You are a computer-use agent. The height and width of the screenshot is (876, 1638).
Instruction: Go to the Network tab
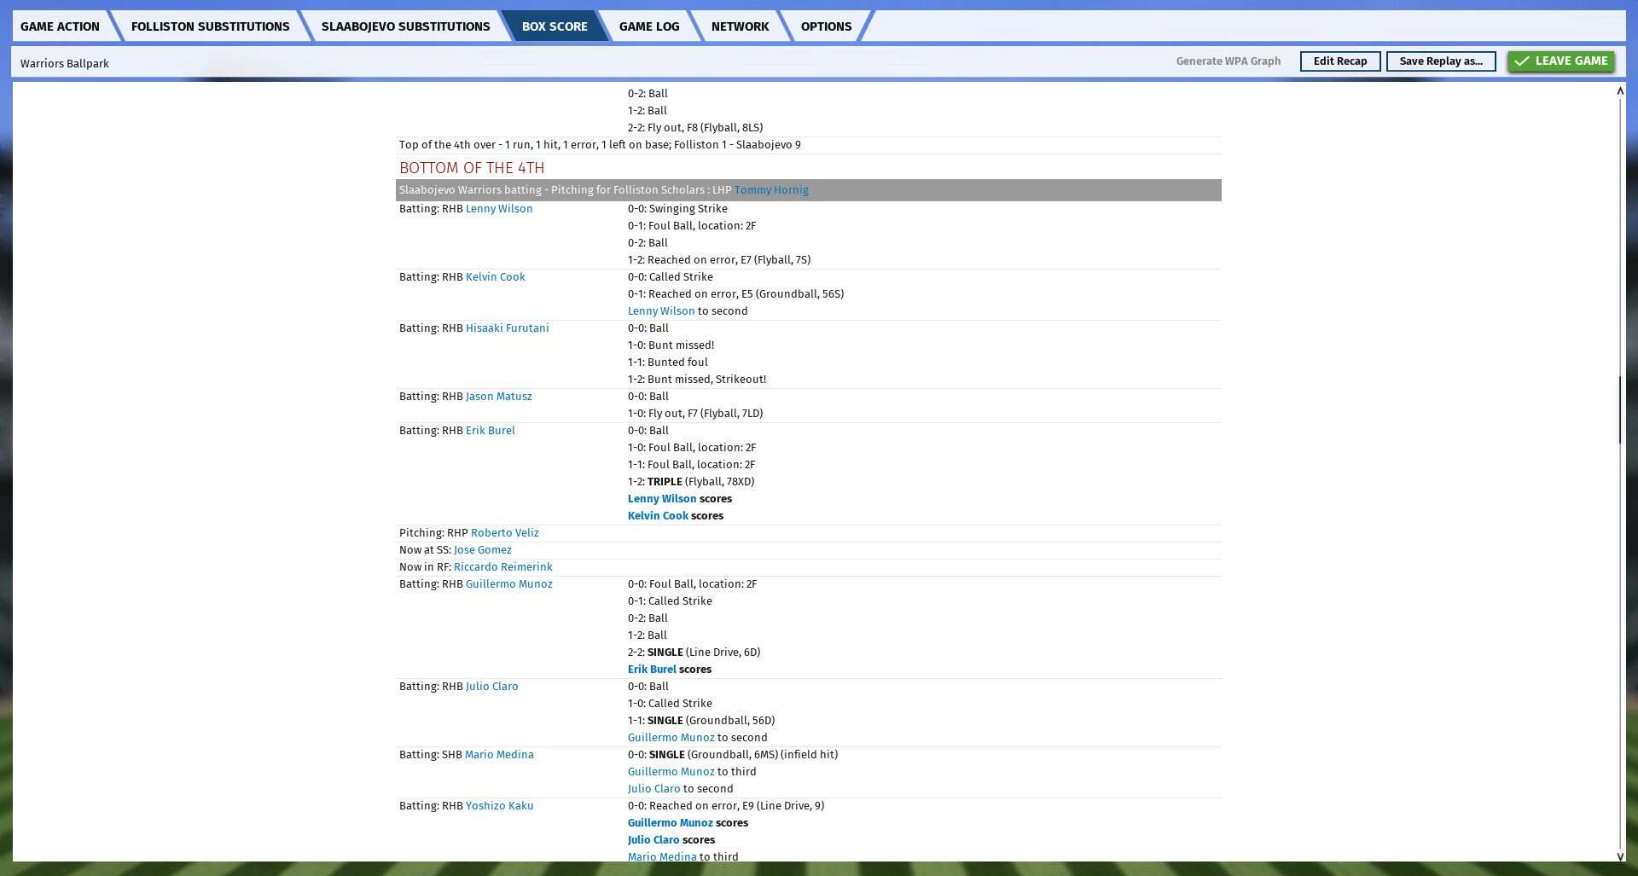(x=740, y=26)
